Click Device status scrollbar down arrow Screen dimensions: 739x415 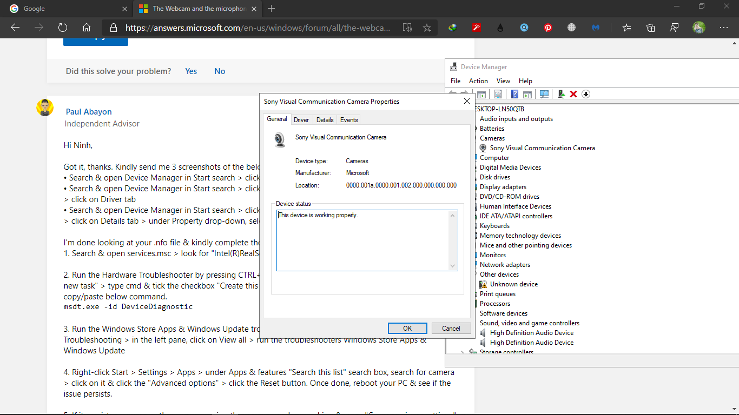[x=453, y=265]
